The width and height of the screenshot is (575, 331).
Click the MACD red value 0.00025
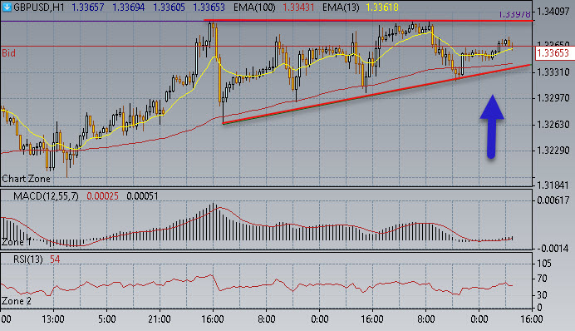click(102, 196)
